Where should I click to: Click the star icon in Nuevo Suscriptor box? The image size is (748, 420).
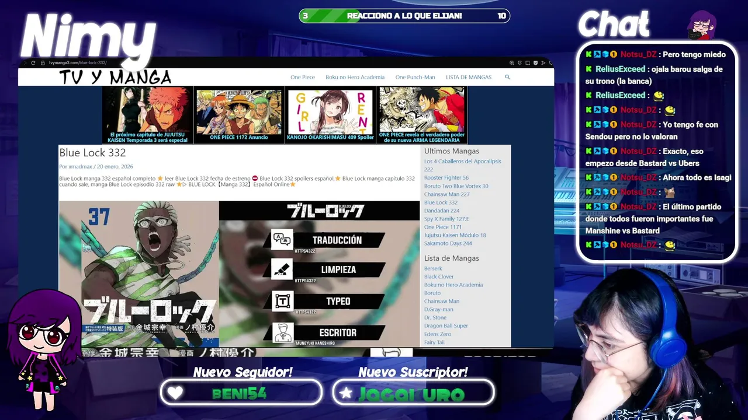(346, 393)
